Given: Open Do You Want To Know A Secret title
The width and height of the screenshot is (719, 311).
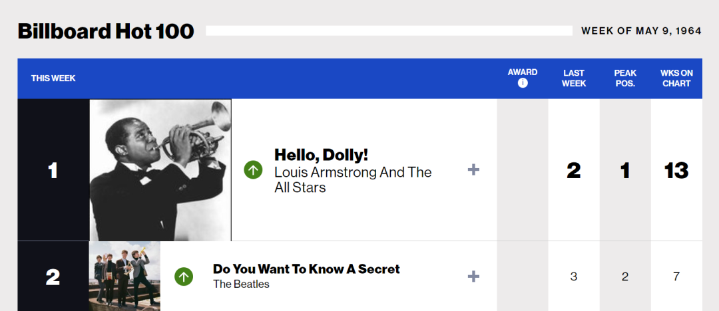Looking at the screenshot, I should pyautogui.click(x=306, y=269).
